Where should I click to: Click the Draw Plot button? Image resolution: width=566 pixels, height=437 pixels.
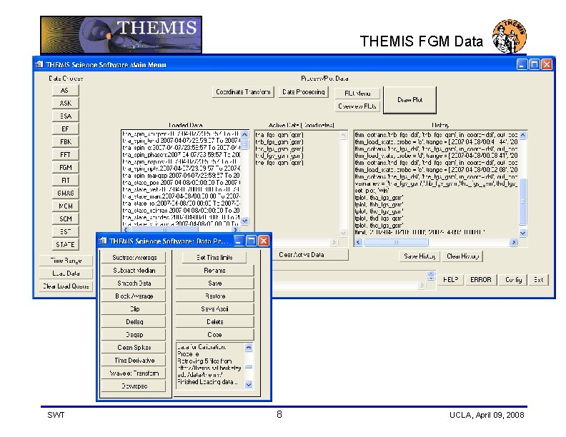coord(409,100)
